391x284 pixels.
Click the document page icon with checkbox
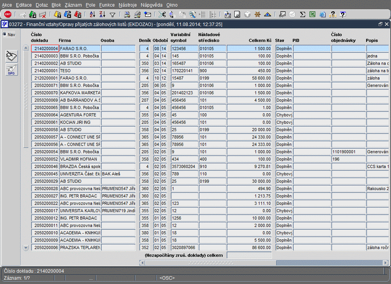(237, 15)
